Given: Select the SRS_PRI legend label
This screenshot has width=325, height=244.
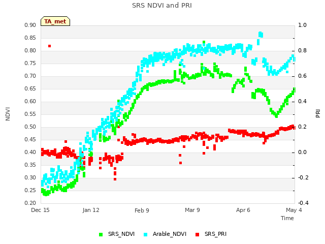Looking at the screenshot, I should click(215, 234).
